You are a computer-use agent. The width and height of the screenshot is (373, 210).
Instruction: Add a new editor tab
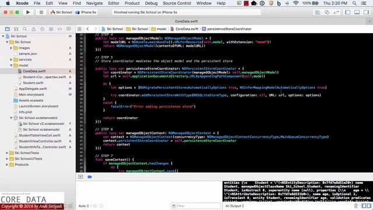(x=370, y=22)
